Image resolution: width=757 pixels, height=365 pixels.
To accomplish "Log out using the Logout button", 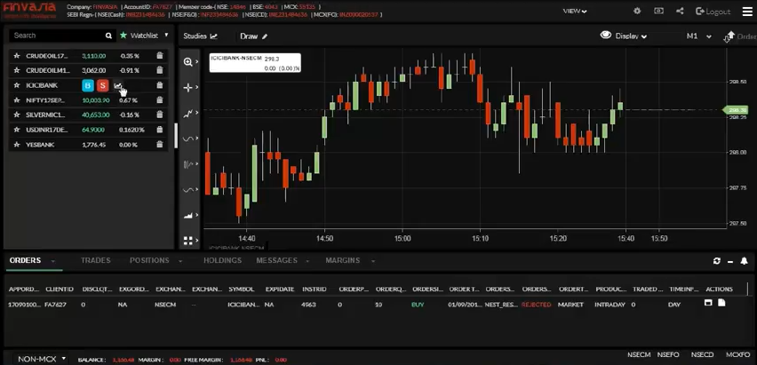I will click(713, 12).
